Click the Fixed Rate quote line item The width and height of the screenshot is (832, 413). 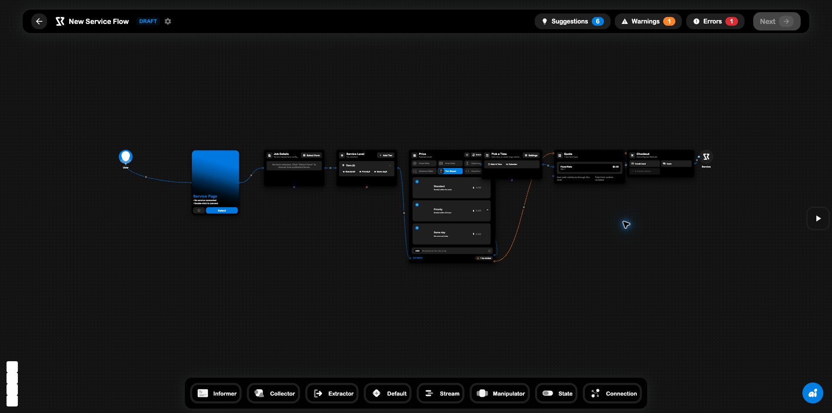pos(589,168)
